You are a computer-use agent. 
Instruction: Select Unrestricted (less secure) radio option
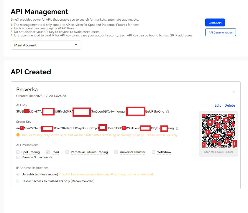tap(18, 175)
